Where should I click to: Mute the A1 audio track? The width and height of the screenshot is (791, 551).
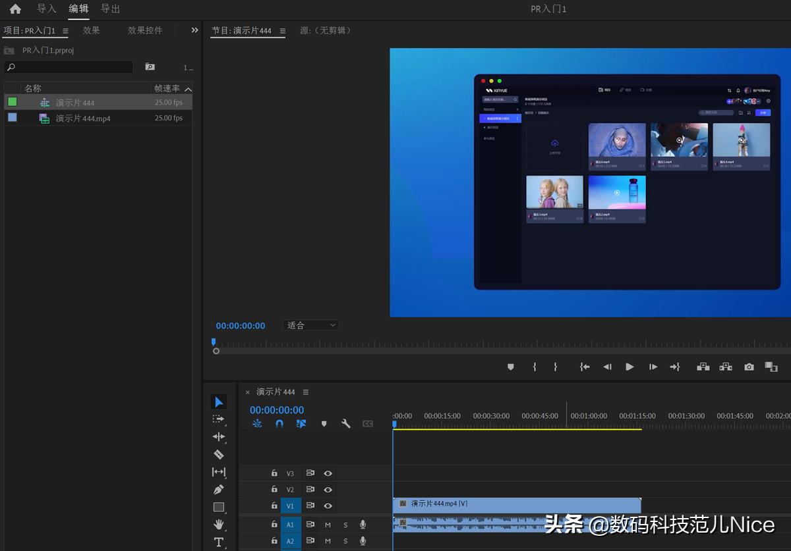coord(327,524)
